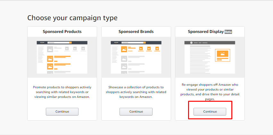
Task: Click the gray circle avatar in Sponsored Display preview header
Action: pos(191,43)
